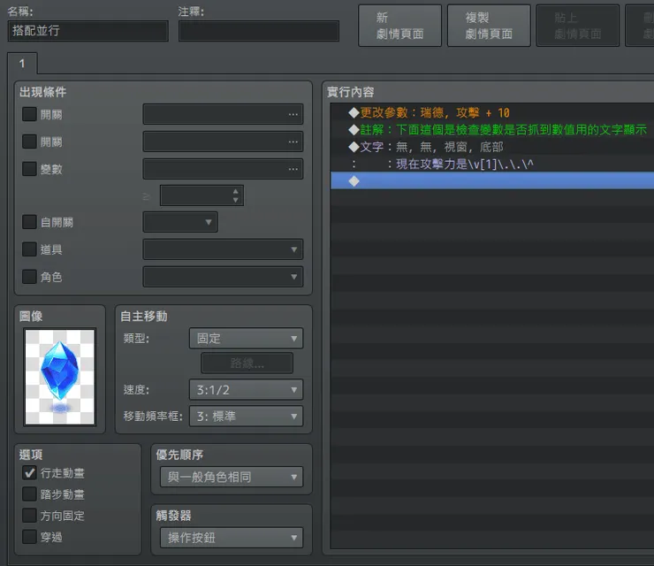Open the 類型 movement type dropdown showing 固定

tap(246, 338)
